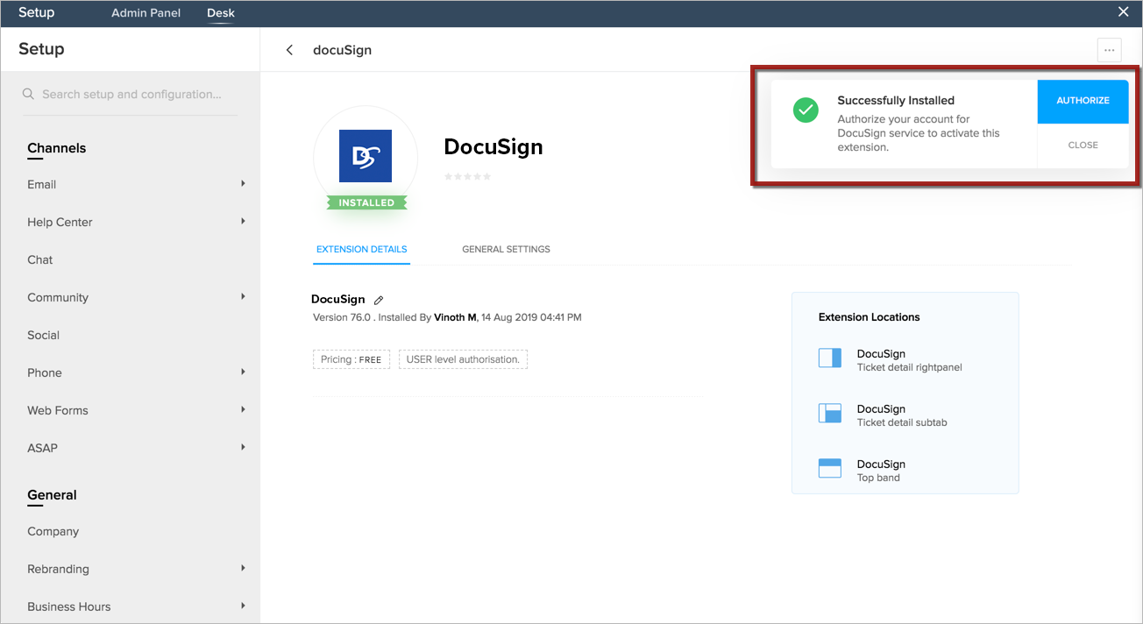Image resolution: width=1143 pixels, height=624 pixels.
Task: Switch to the Admin Panel tab
Action: coord(146,13)
